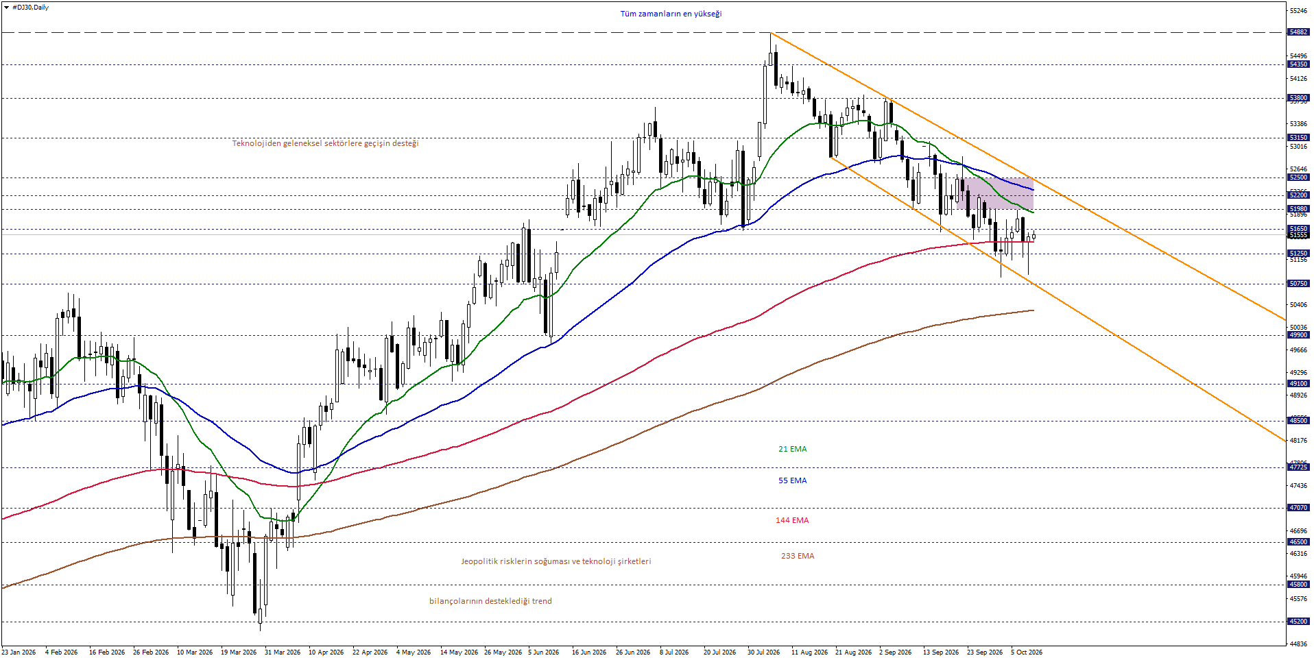Click the 54350 price level tag
Viewport: 1314px width, 660px height.
(x=1298, y=64)
